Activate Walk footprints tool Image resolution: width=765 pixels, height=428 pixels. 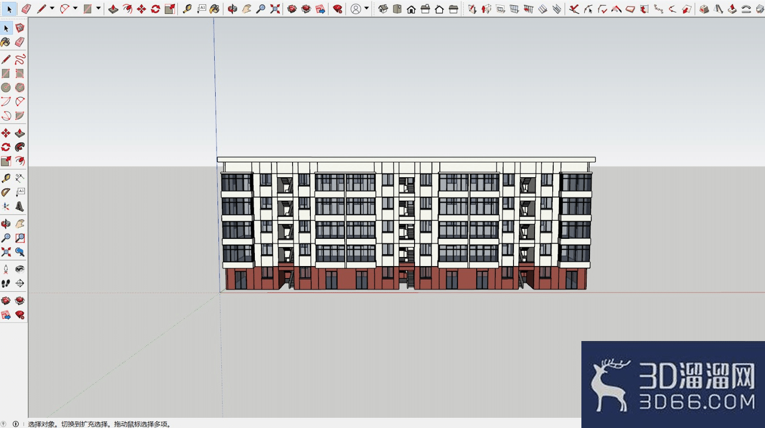coord(6,283)
